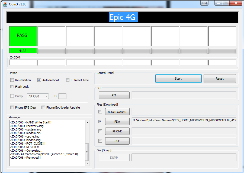Tick the CSC file checkbox
The height and width of the screenshot is (173, 244).
click(100, 141)
